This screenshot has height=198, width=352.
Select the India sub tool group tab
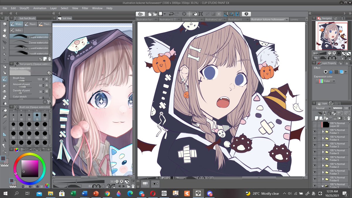click(16, 30)
